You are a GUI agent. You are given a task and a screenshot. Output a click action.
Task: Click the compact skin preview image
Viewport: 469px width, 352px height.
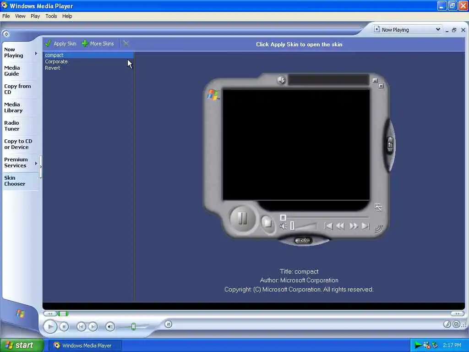[299, 159]
